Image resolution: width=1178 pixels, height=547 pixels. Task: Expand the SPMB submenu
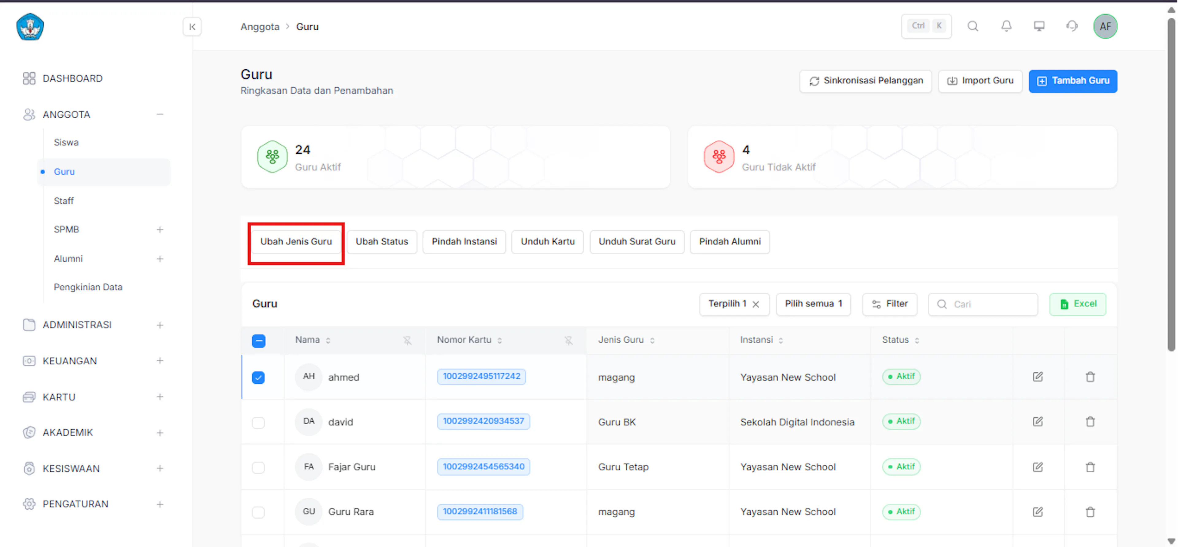160,230
